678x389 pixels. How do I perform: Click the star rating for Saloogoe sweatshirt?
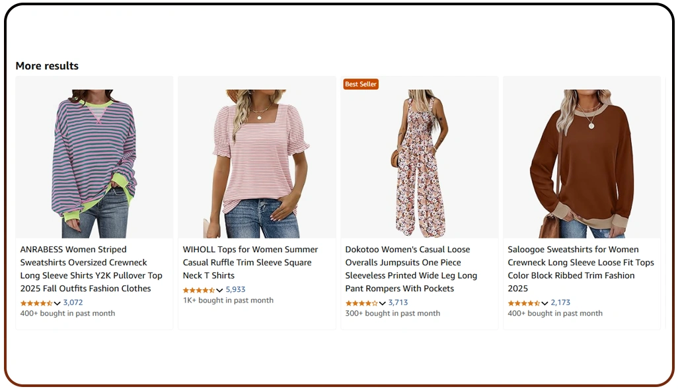coord(524,303)
